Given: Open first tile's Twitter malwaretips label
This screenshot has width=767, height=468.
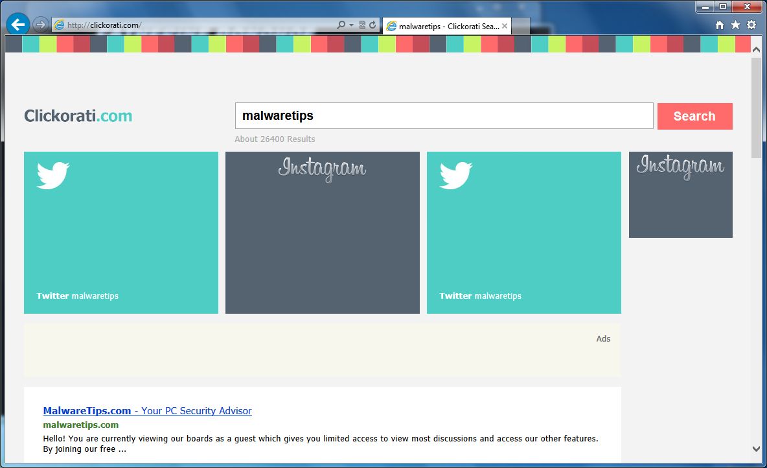Looking at the screenshot, I should click(x=77, y=296).
